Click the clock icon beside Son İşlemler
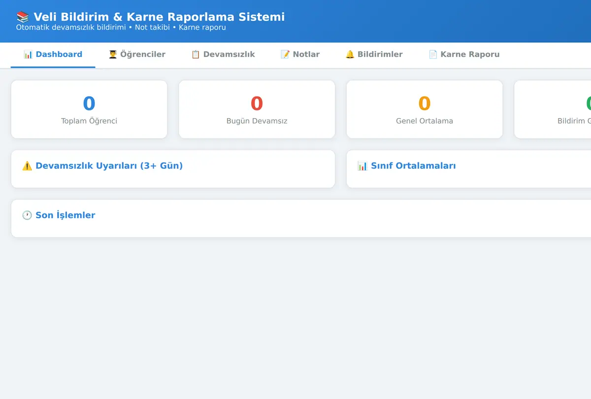Viewport: 591px width, 399px height. click(x=27, y=215)
